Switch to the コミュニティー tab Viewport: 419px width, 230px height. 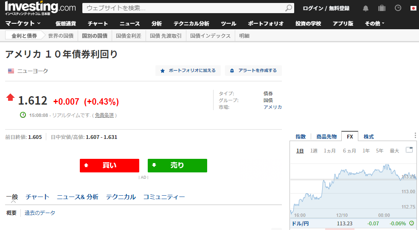(x=164, y=197)
